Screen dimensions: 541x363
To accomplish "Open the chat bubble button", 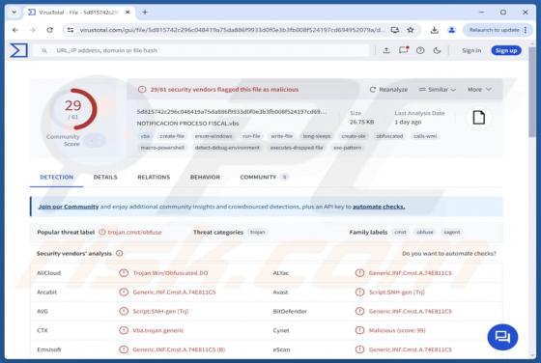I will [502, 337].
